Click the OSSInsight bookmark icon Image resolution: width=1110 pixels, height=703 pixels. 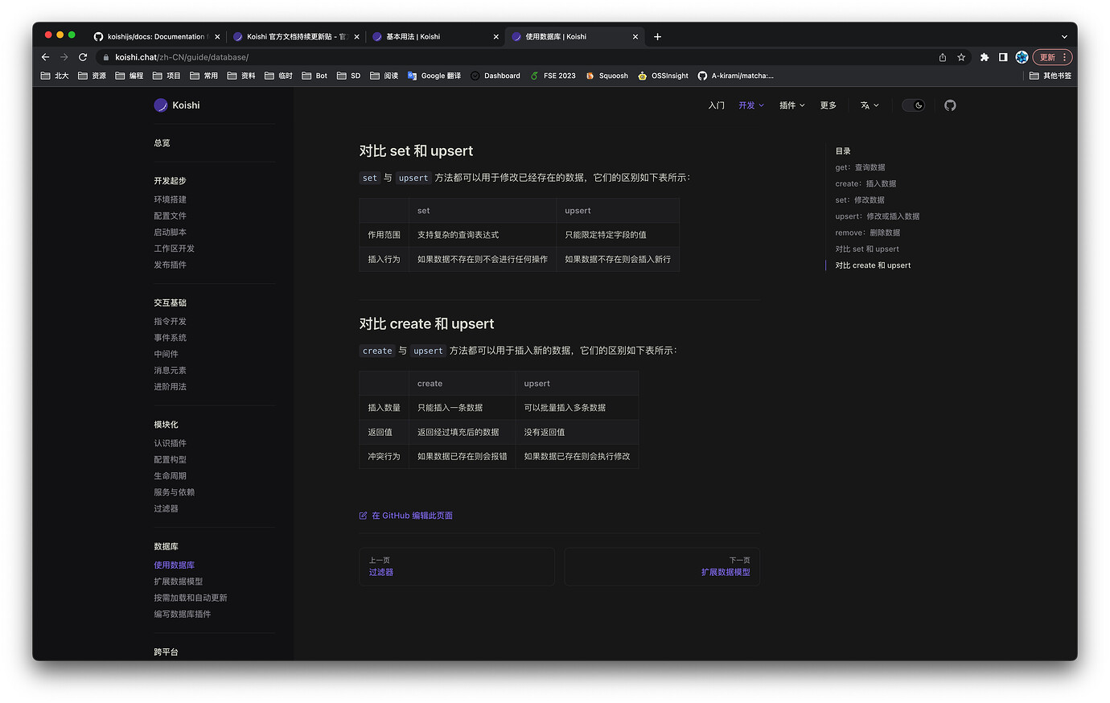(x=642, y=75)
